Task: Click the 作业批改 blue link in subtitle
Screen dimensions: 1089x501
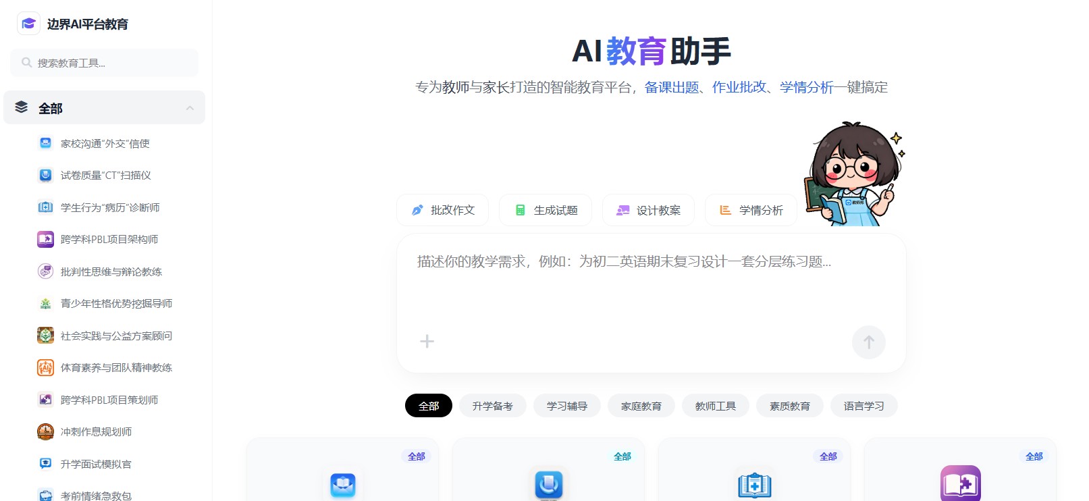Action: tap(739, 87)
